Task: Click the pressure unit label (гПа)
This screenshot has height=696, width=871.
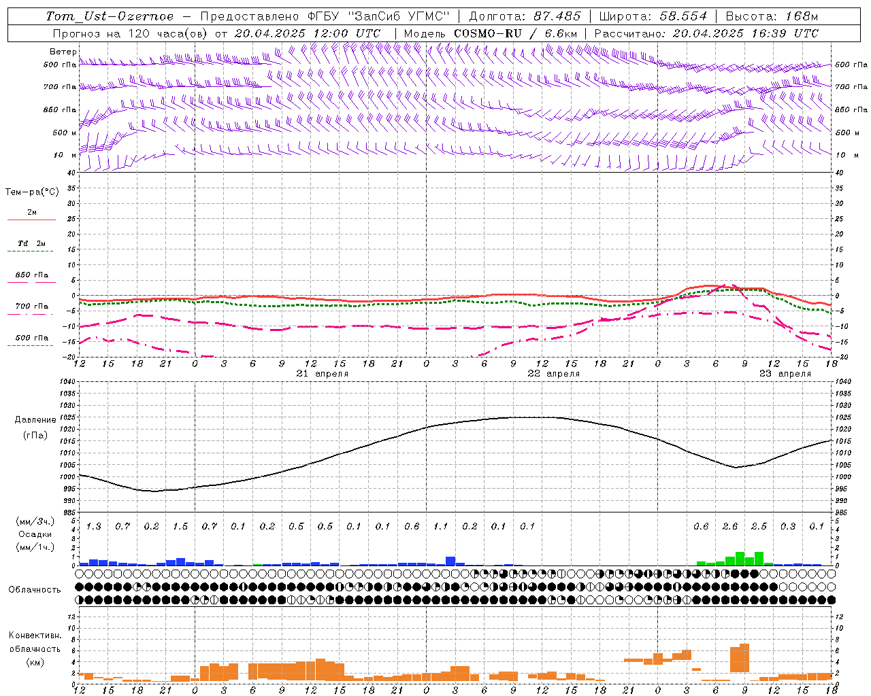Action: coord(35,436)
